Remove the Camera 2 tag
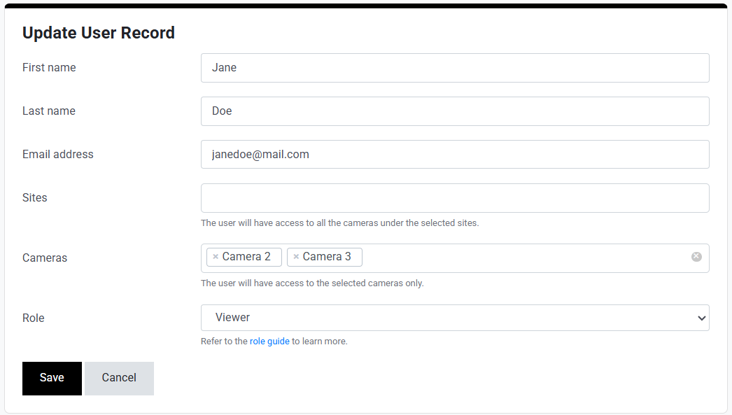The width and height of the screenshot is (732, 415). [216, 257]
